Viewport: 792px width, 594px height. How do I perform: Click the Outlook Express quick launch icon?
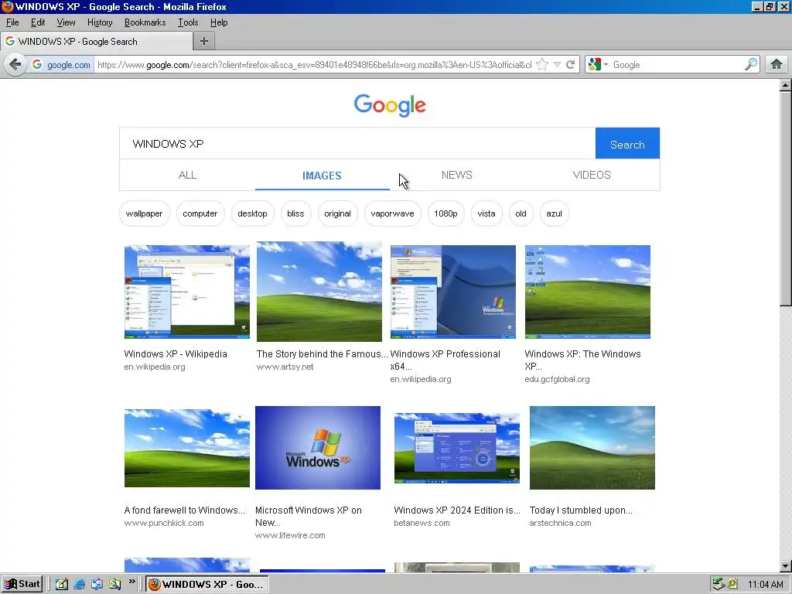pyautogui.click(x=97, y=585)
